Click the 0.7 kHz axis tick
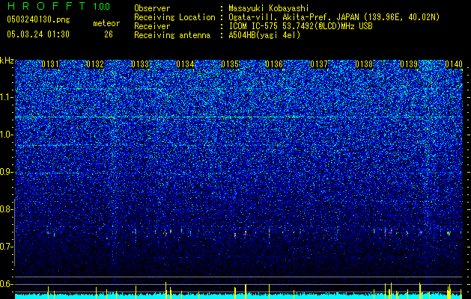Viewport: 471px width, 299px height. (7, 247)
